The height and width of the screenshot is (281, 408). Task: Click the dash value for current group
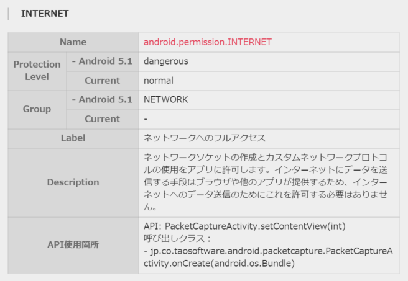(146, 119)
